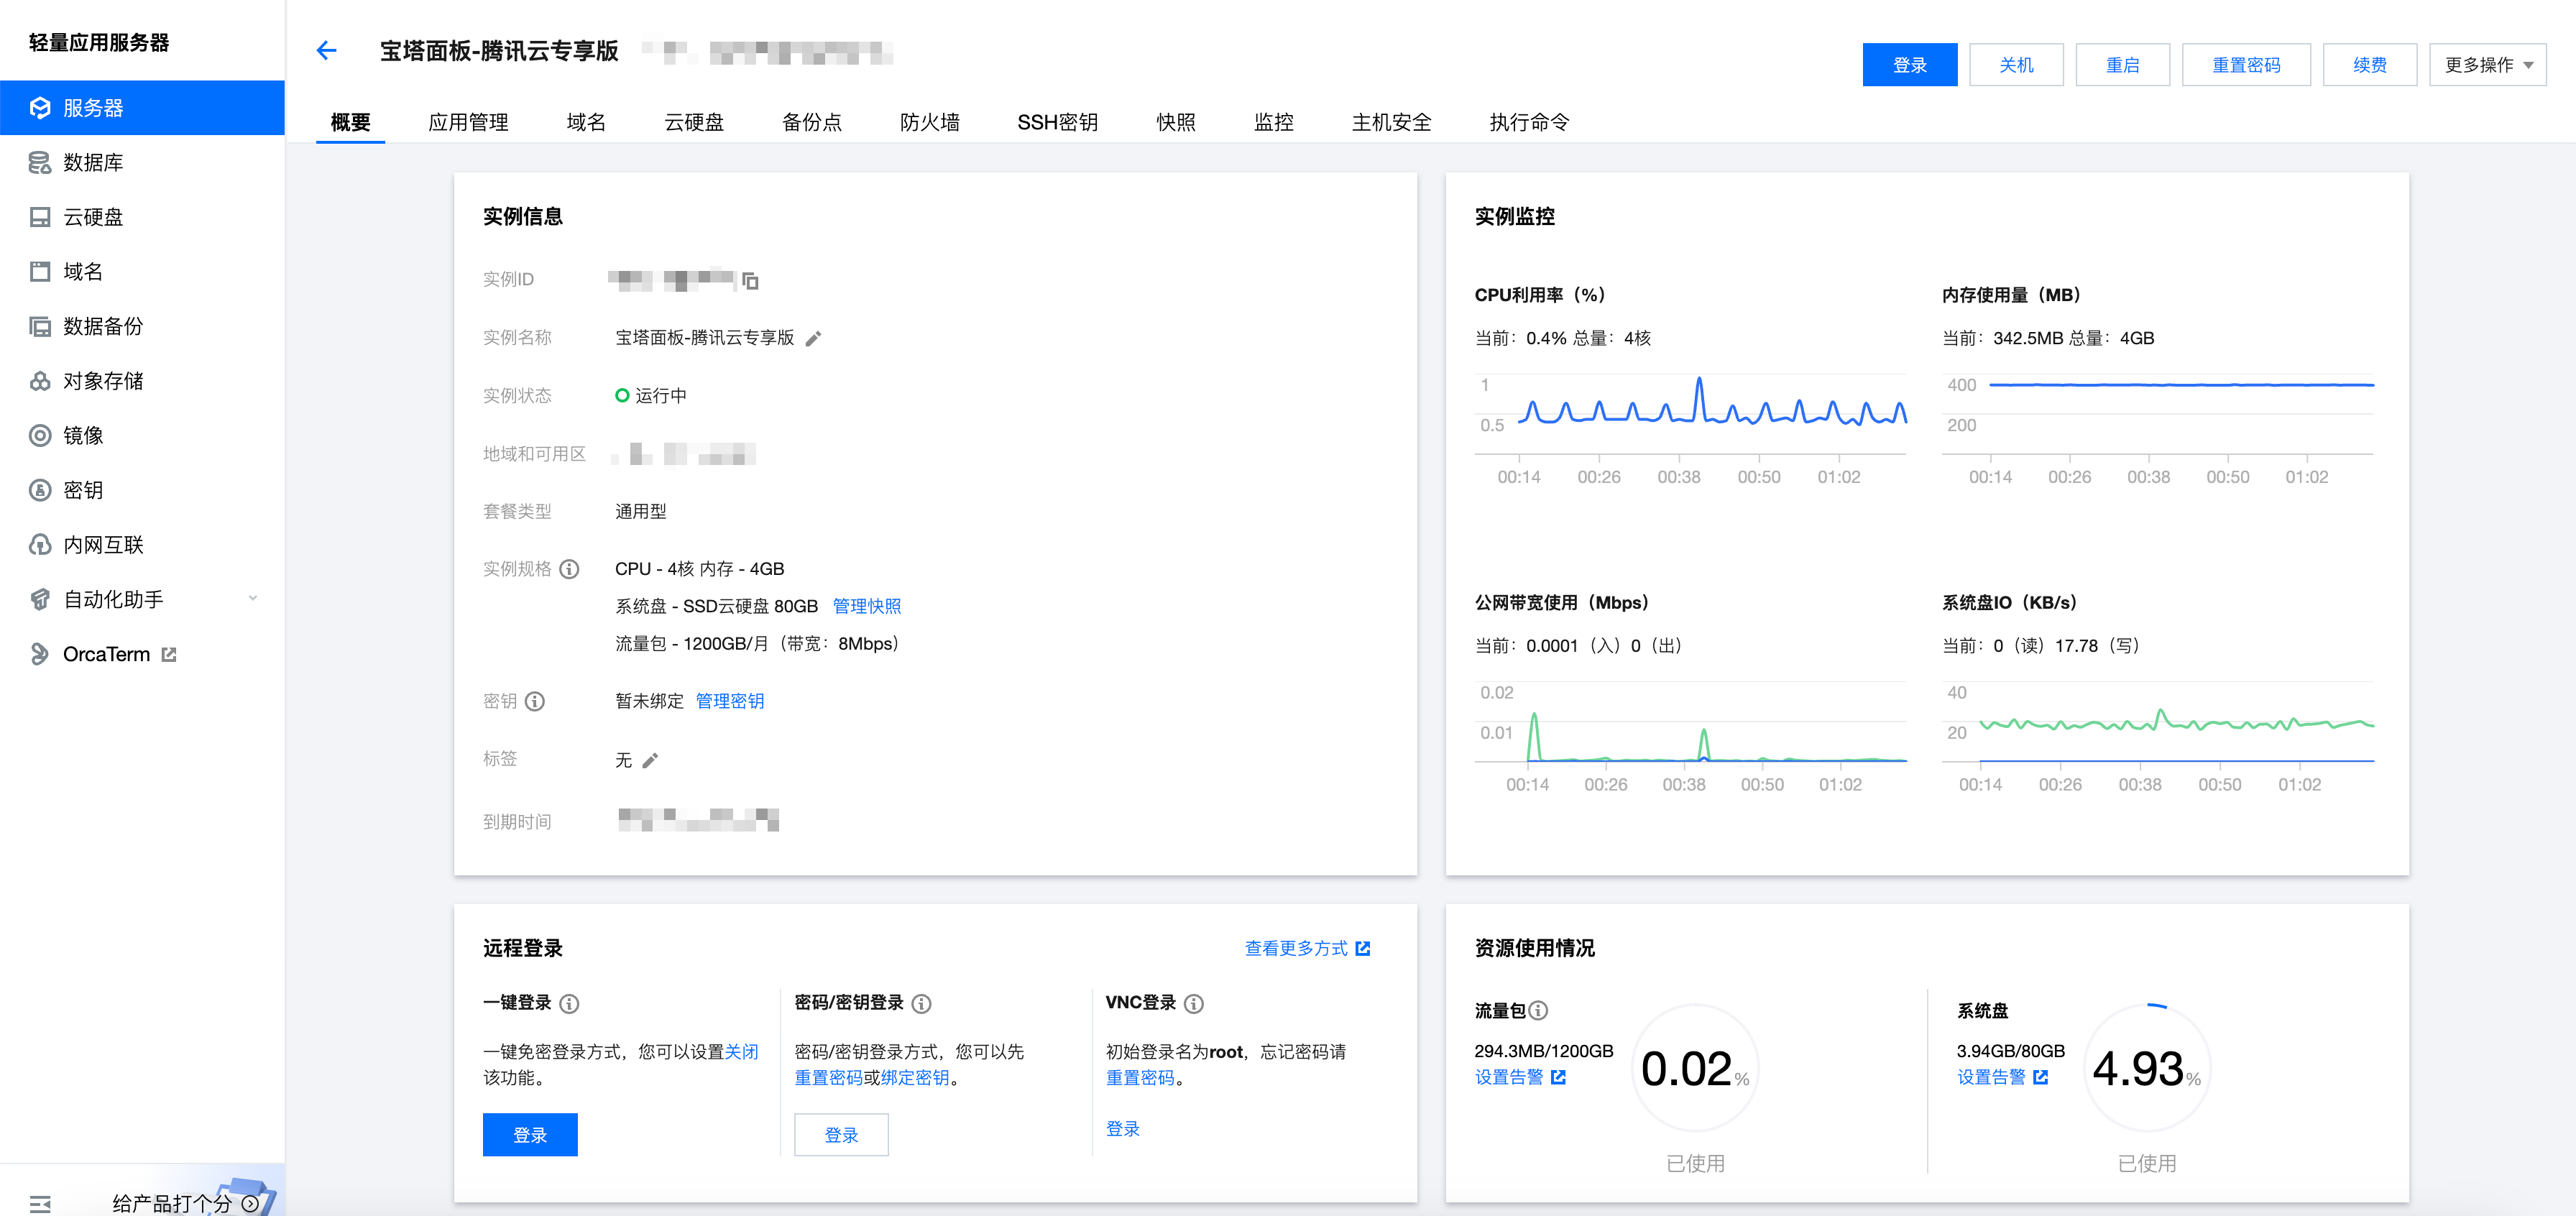
Task: Open the Data Backup sidebar icon
Action: (x=40, y=326)
